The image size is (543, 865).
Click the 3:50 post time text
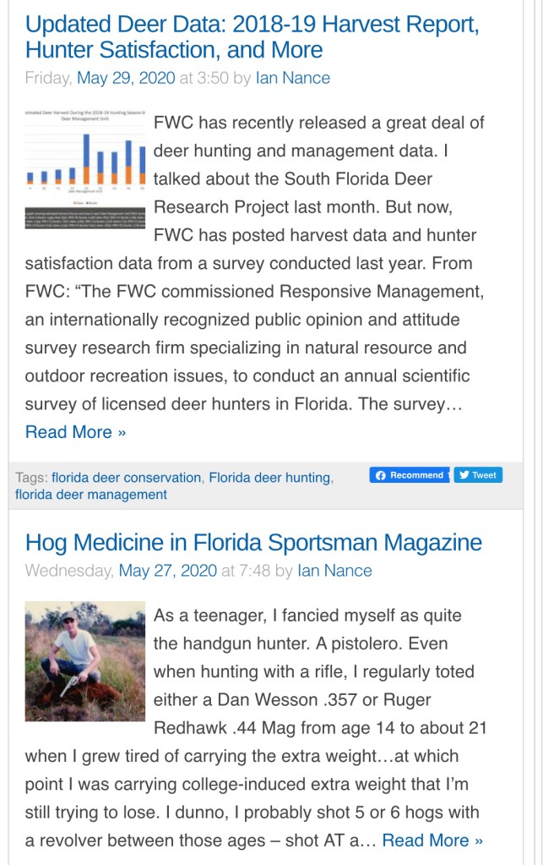pyautogui.click(x=213, y=79)
